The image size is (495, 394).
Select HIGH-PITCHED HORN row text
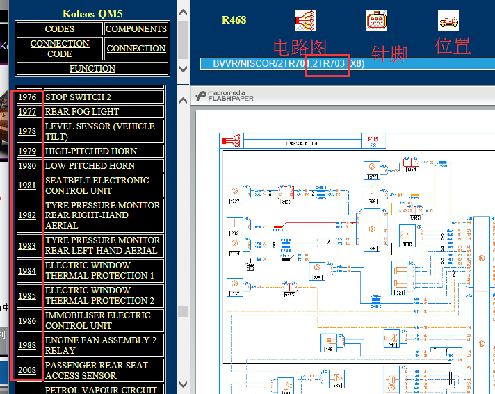click(x=91, y=151)
